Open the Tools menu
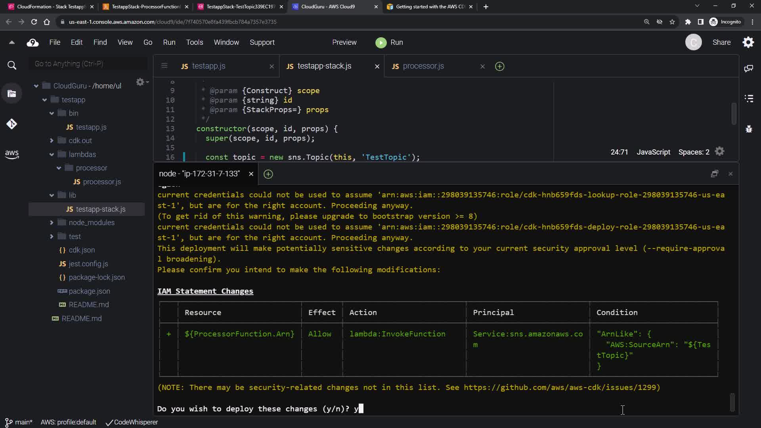Screen dimensions: 761x428 point(194,42)
